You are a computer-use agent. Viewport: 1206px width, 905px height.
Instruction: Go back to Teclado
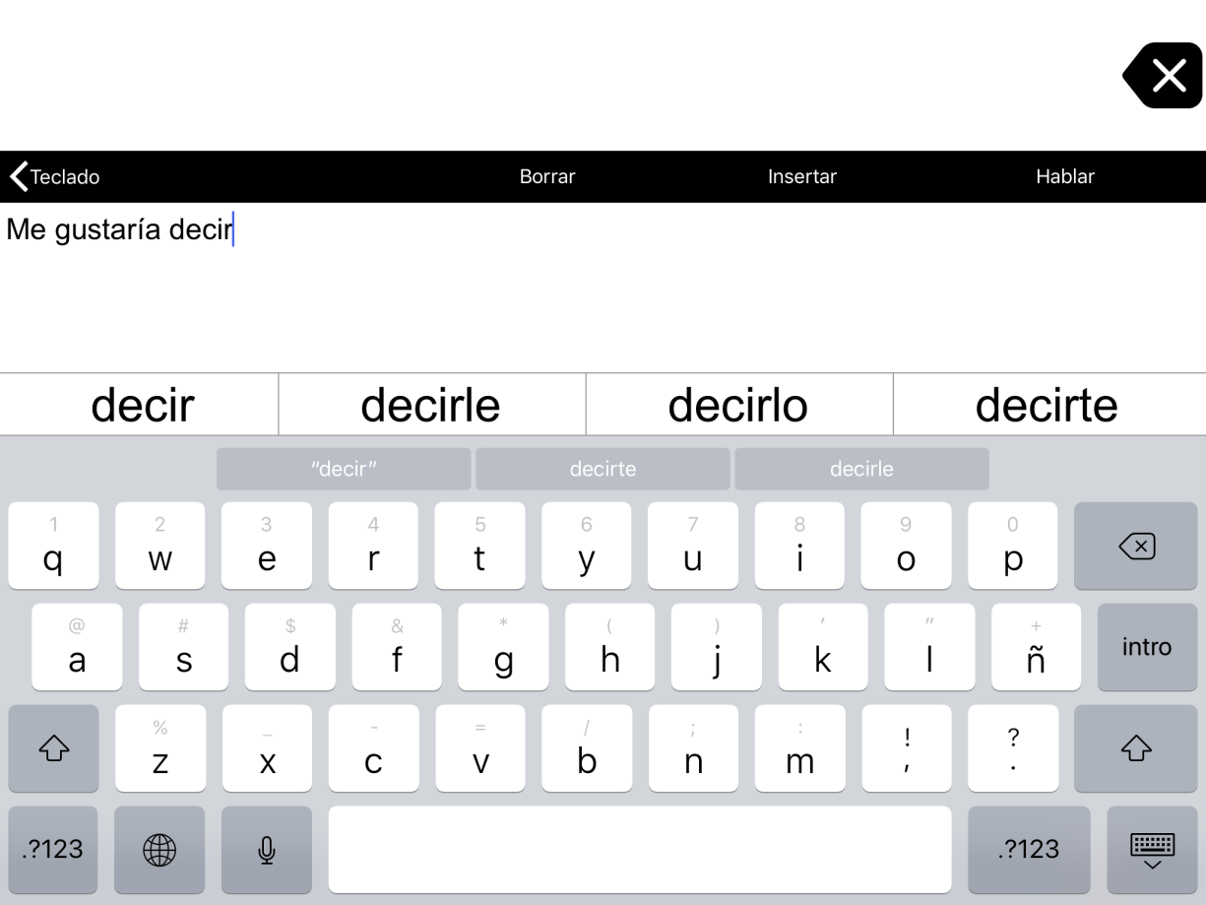click(55, 177)
